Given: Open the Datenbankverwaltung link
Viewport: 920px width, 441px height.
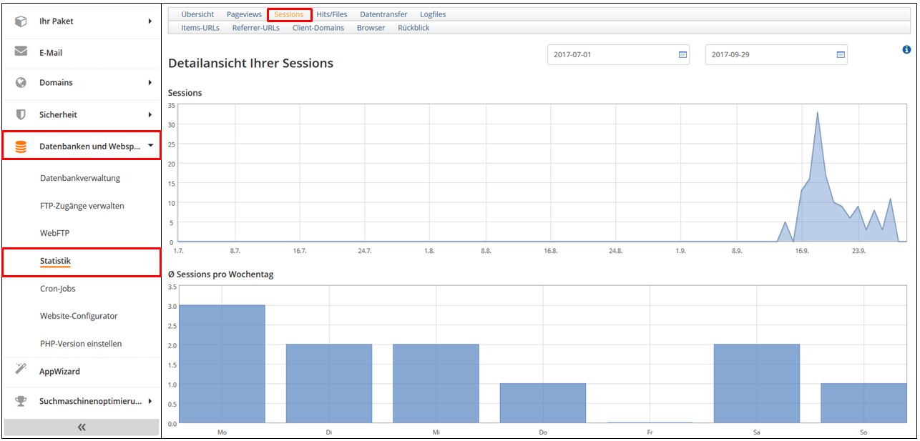Looking at the screenshot, I should tap(80, 178).
